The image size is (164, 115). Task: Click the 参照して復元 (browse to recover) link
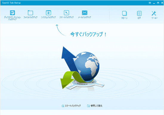click(95, 106)
